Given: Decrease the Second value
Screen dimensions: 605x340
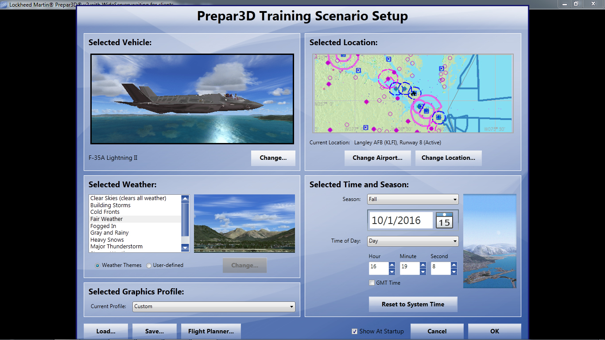Looking at the screenshot, I should [454, 271].
